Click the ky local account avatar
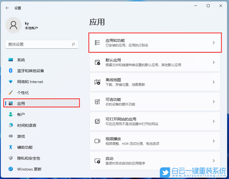This screenshot has width=229, height=179. (13, 25)
